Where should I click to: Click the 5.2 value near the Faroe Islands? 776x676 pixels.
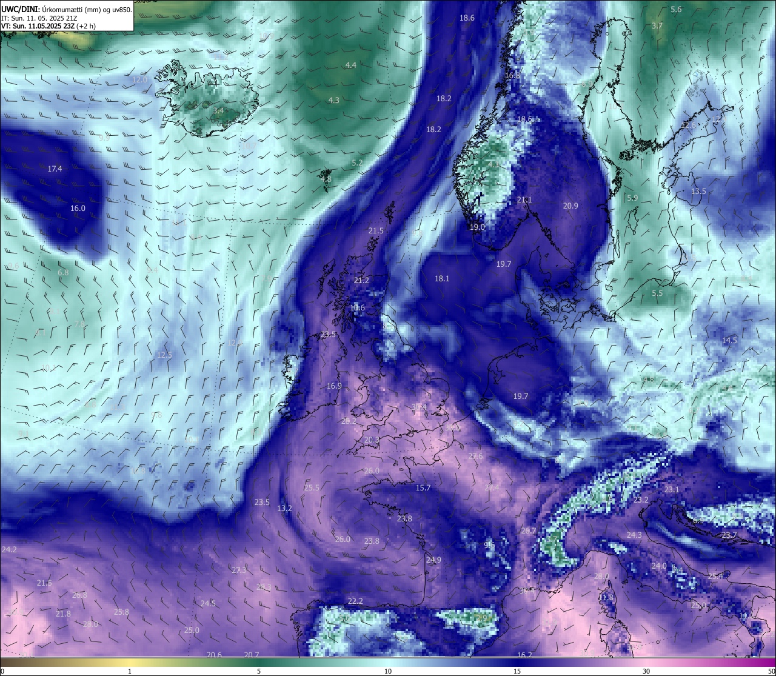357,162
